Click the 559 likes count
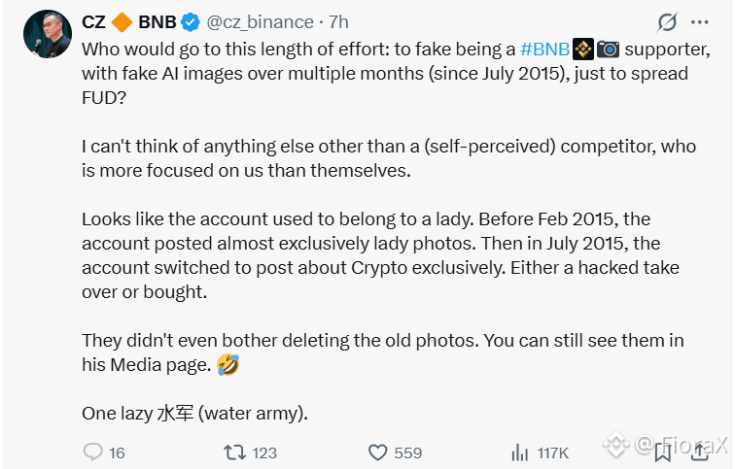735x469 pixels. [408, 452]
